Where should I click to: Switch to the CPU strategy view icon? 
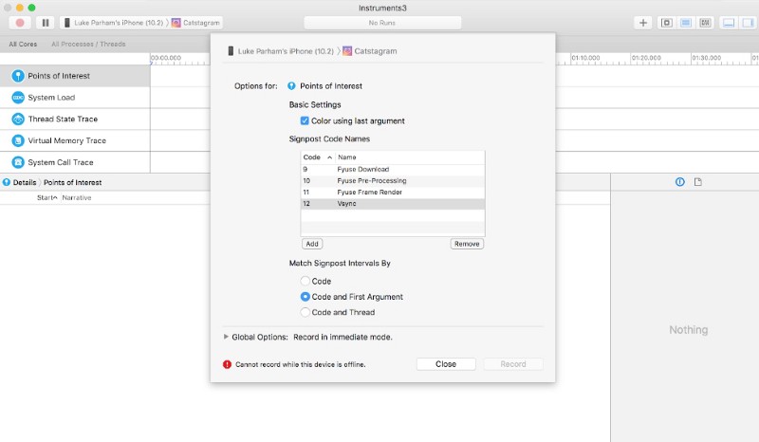[686, 23]
